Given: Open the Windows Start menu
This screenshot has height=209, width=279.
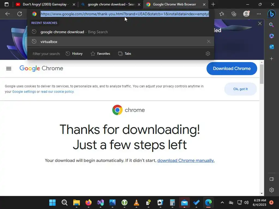Looking at the screenshot, I should coord(52,202).
